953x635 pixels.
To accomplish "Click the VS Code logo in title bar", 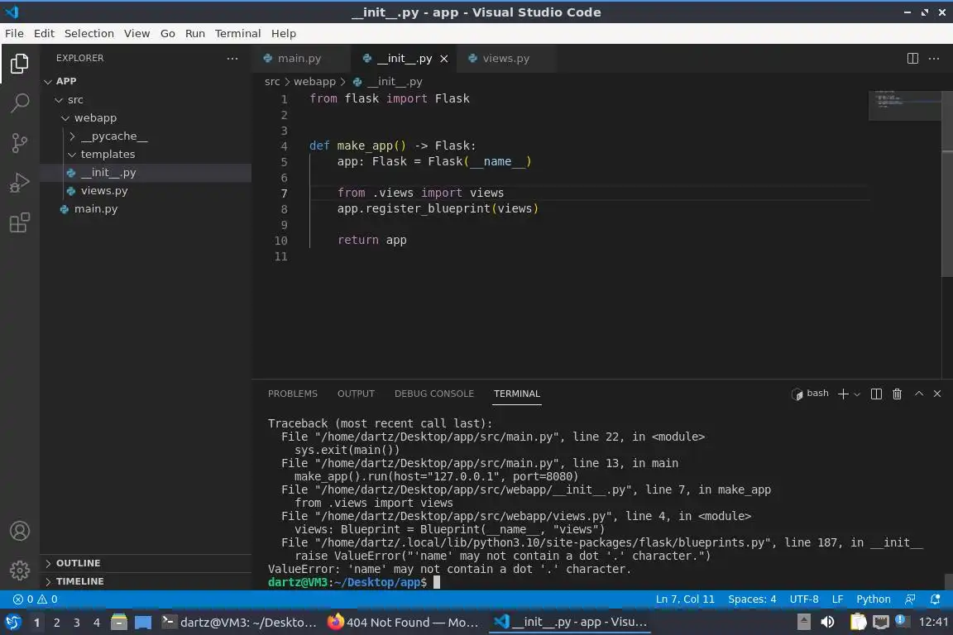I will [x=12, y=12].
